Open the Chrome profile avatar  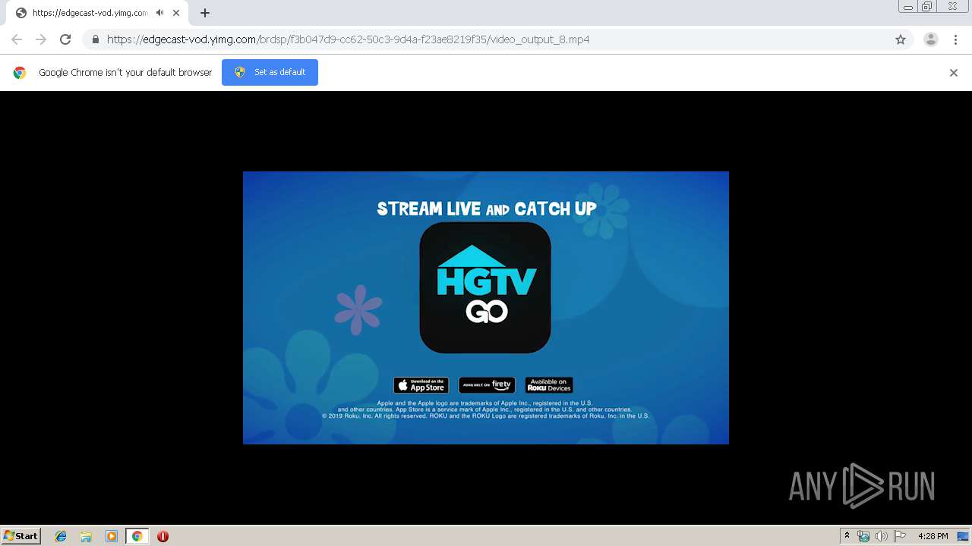[x=931, y=39]
